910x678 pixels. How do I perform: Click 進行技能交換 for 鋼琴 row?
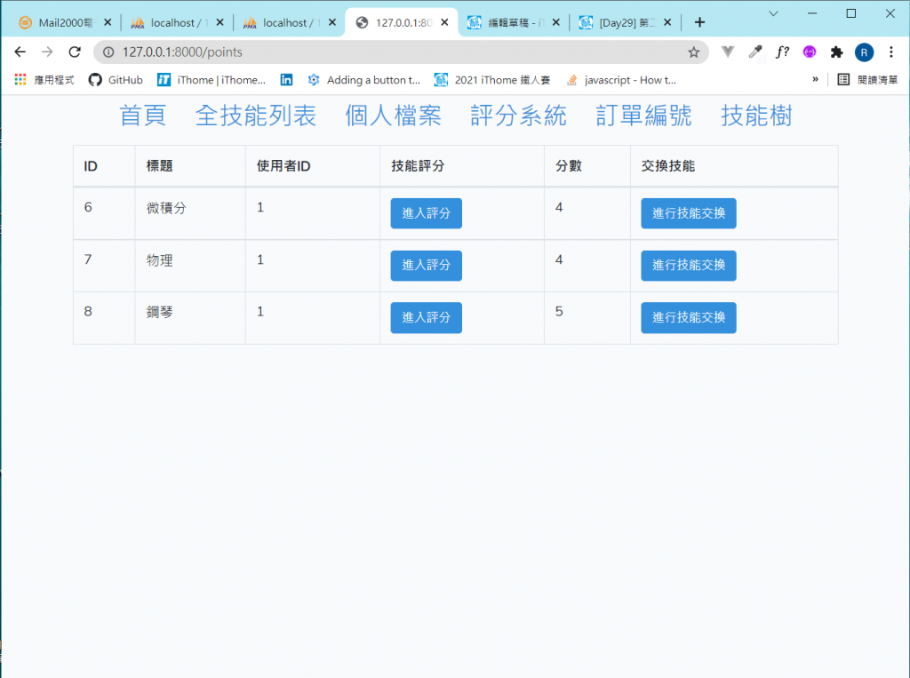pyautogui.click(x=689, y=317)
